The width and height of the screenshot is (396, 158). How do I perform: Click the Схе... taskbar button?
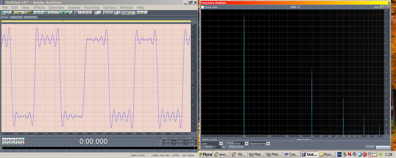click(291, 154)
